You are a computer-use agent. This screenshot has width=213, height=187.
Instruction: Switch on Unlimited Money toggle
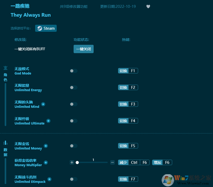click(x=74, y=146)
